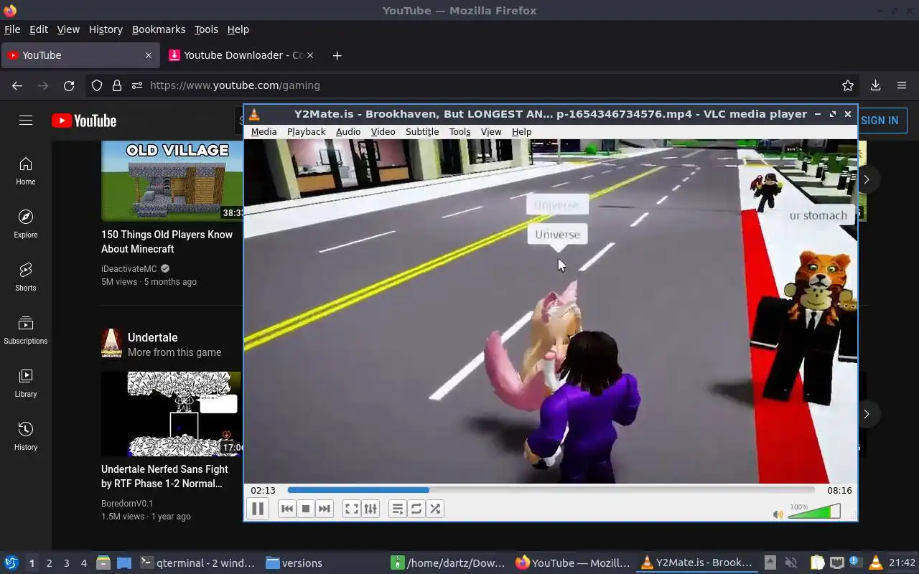Image resolution: width=919 pixels, height=574 pixels.
Task: Show the VLC playlist
Action: [x=397, y=509]
